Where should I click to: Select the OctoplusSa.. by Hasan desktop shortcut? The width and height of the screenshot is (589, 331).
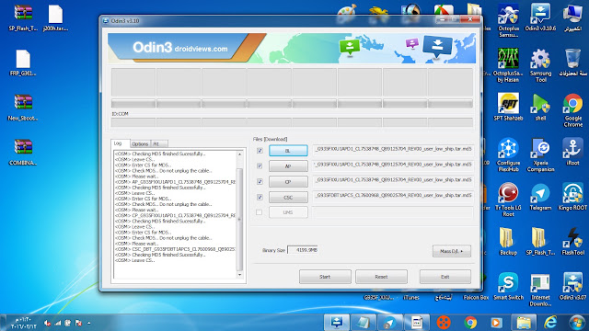(x=508, y=65)
